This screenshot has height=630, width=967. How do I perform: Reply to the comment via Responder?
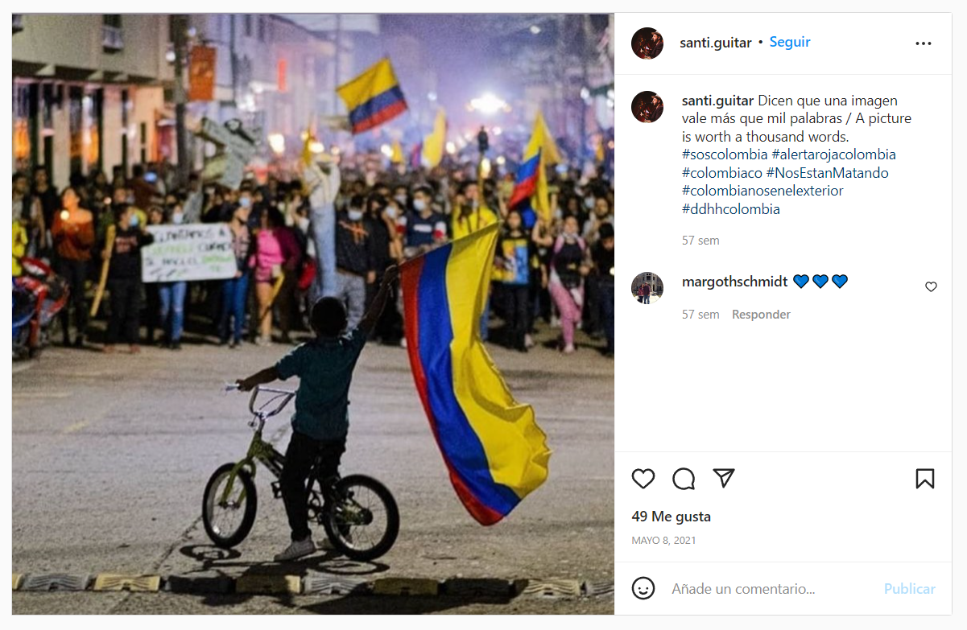[x=761, y=315]
